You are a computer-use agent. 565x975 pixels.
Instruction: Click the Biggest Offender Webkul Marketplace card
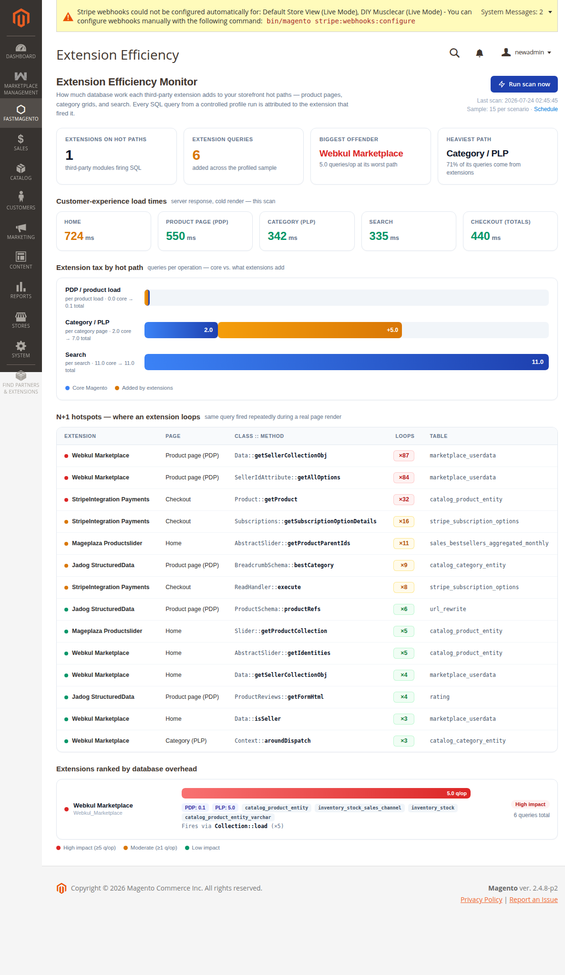[x=370, y=156]
